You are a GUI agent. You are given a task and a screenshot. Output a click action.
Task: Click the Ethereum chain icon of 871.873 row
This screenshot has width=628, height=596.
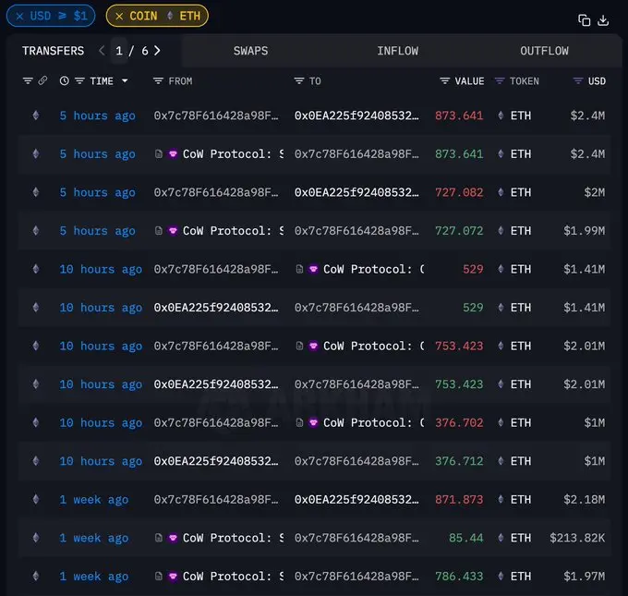[36, 500]
